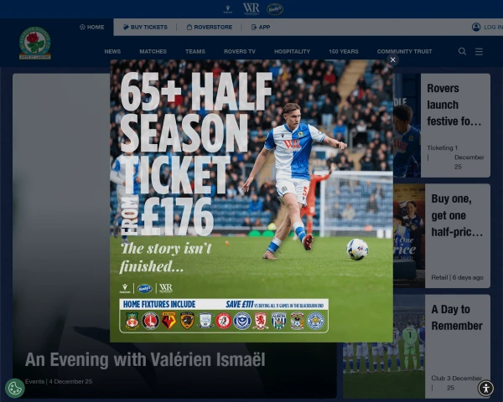Select the Home tab
The width and height of the screenshot is (503, 402).
(x=91, y=27)
